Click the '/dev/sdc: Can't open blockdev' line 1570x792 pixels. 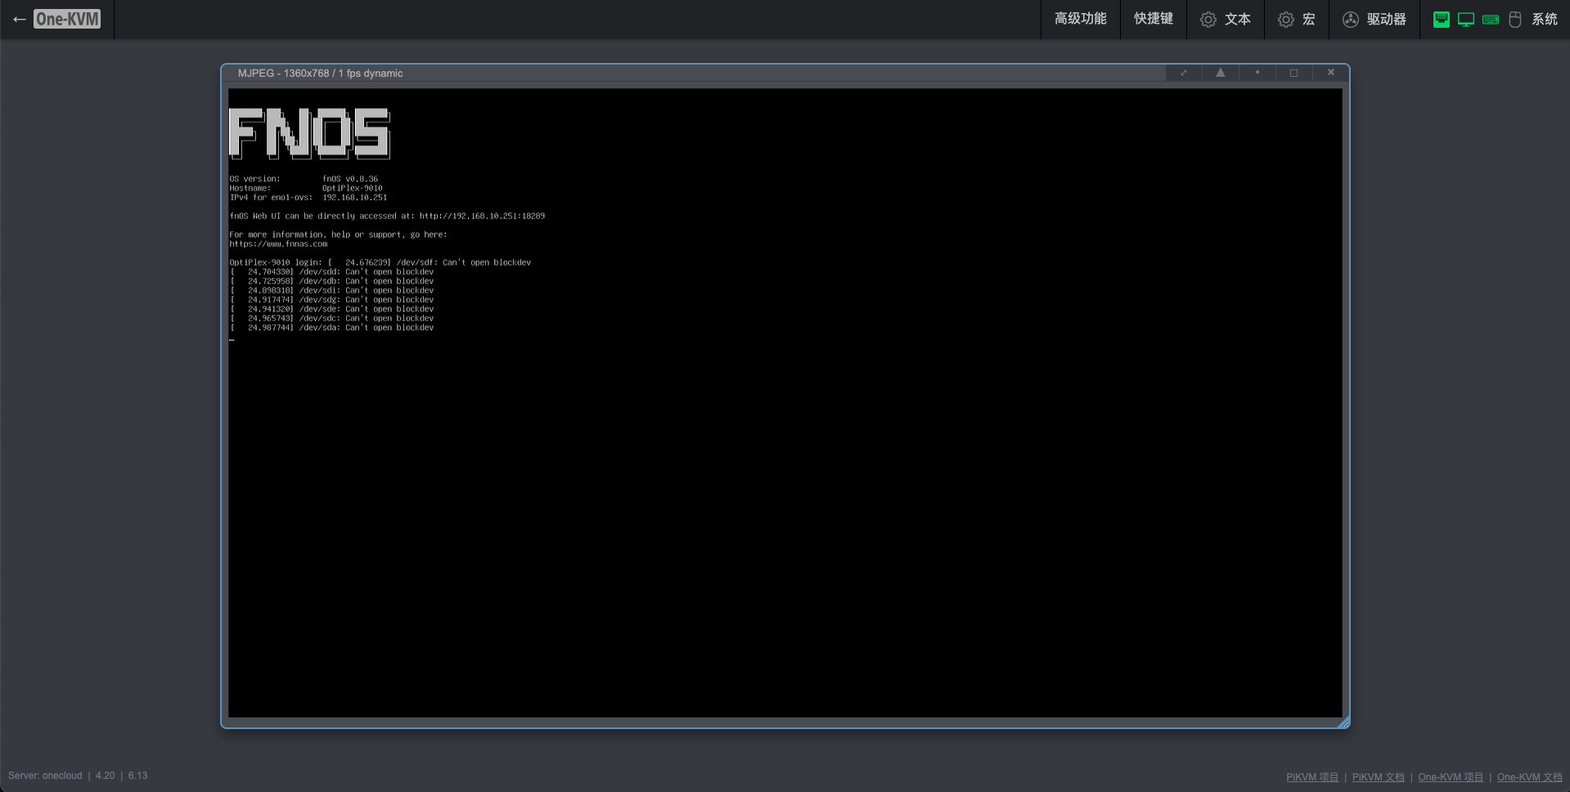tap(332, 319)
